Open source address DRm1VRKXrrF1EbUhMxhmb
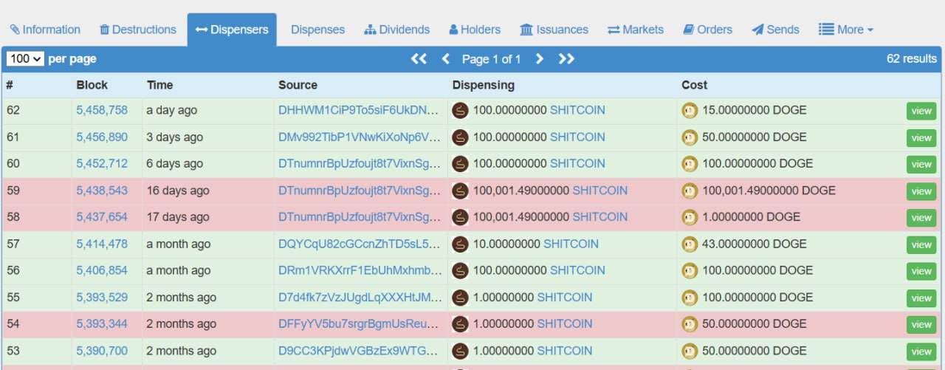The width and height of the screenshot is (945, 370). tap(360, 270)
